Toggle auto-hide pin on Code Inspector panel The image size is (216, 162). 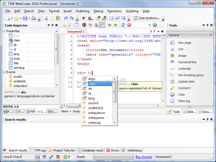pyautogui.click(x=52, y=25)
